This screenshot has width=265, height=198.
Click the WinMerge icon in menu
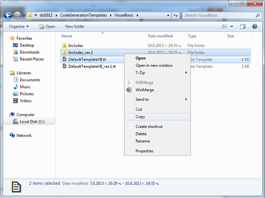click(129, 90)
